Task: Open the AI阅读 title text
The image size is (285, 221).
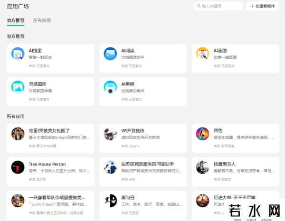Action: coord(128,51)
